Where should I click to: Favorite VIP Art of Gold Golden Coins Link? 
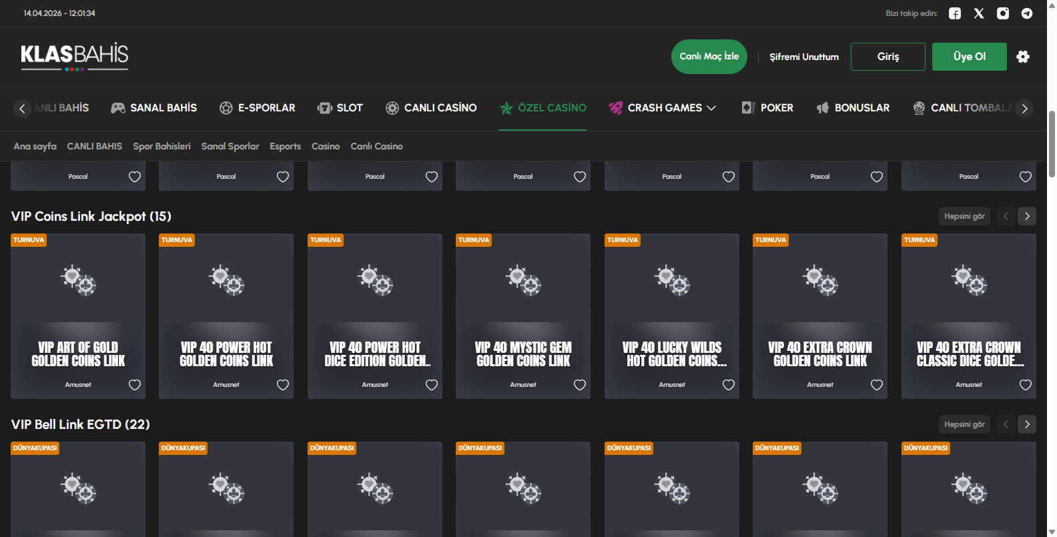(135, 385)
